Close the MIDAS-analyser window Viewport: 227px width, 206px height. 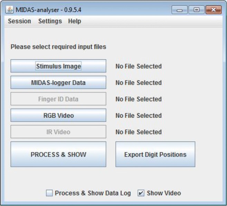(x=214, y=10)
